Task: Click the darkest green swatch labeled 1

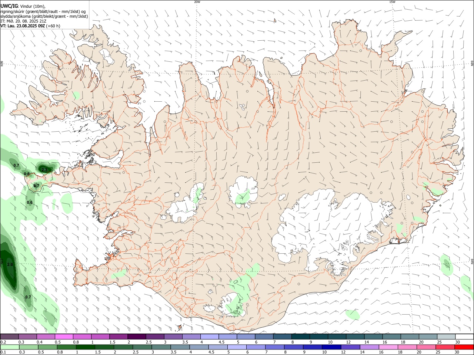Action: (x=85, y=347)
